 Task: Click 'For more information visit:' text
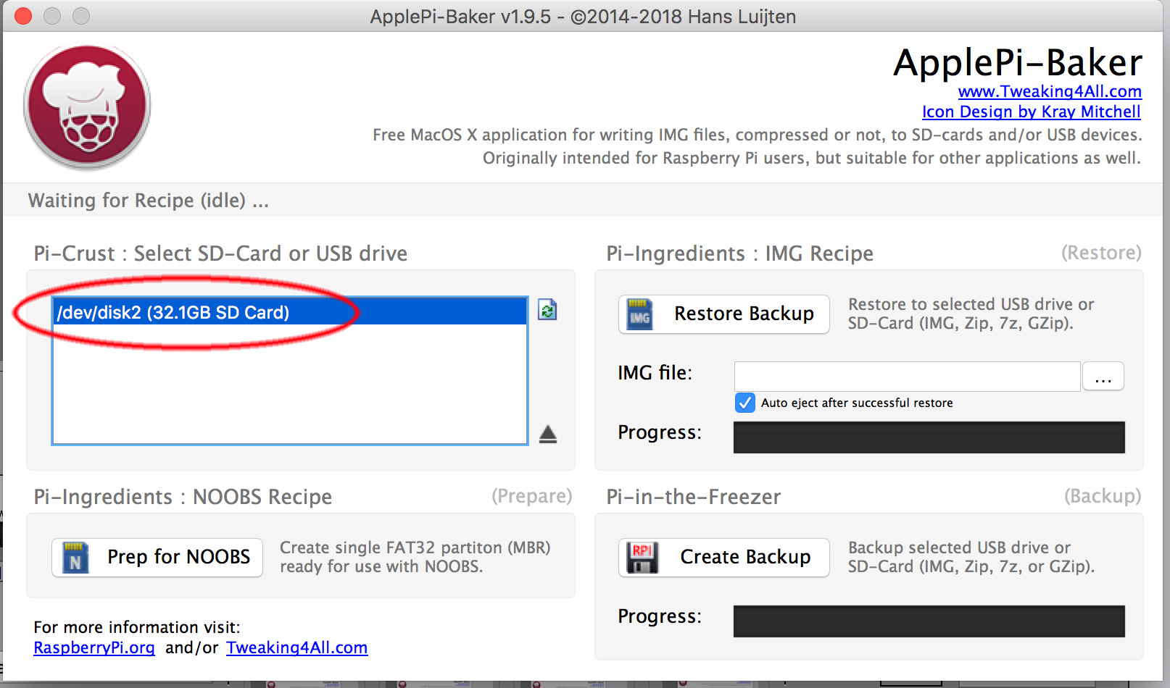tap(137, 627)
